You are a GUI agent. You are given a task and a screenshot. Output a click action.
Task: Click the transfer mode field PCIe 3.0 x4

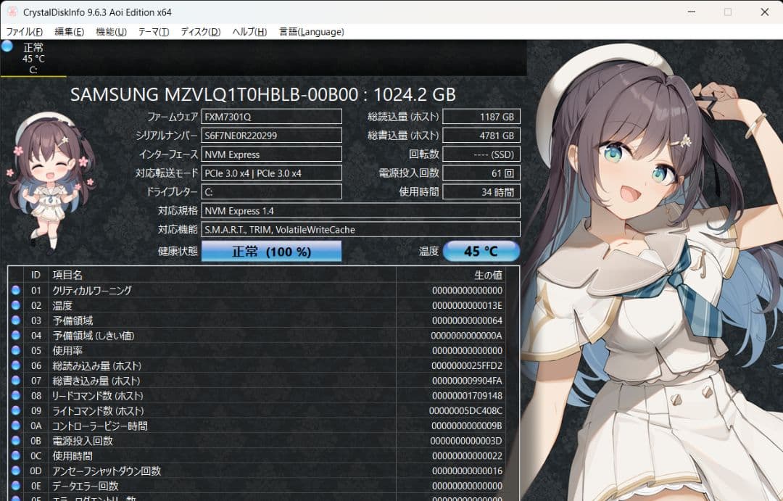272,173
